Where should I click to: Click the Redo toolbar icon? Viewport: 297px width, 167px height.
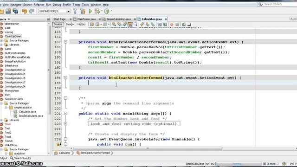tap(32, 11)
